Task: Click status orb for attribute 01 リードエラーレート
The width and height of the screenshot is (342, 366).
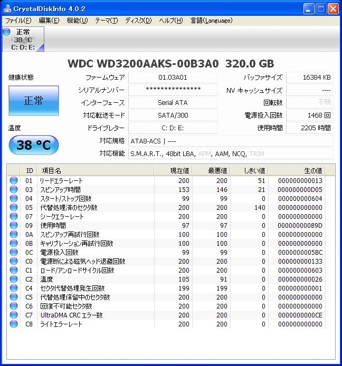Action: [14, 180]
